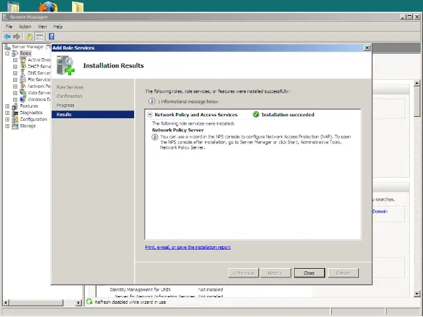Click the Server Manager root icon in tree
The image size is (423, 317).
click(x=7, y=47)
